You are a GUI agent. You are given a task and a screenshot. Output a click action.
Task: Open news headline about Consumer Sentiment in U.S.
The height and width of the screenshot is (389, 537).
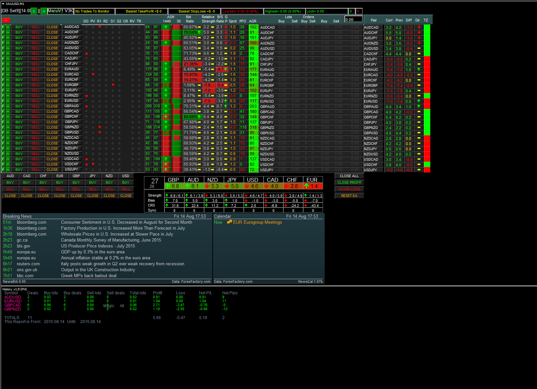click(x=126, y=222)
